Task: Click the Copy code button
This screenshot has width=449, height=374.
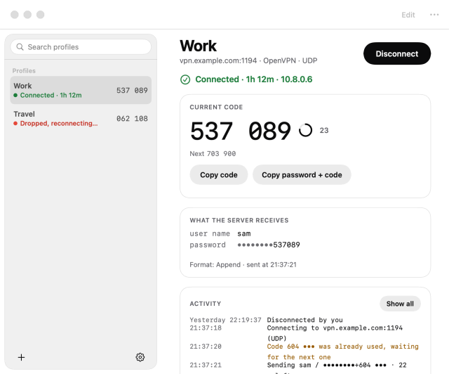Action: 219,175
